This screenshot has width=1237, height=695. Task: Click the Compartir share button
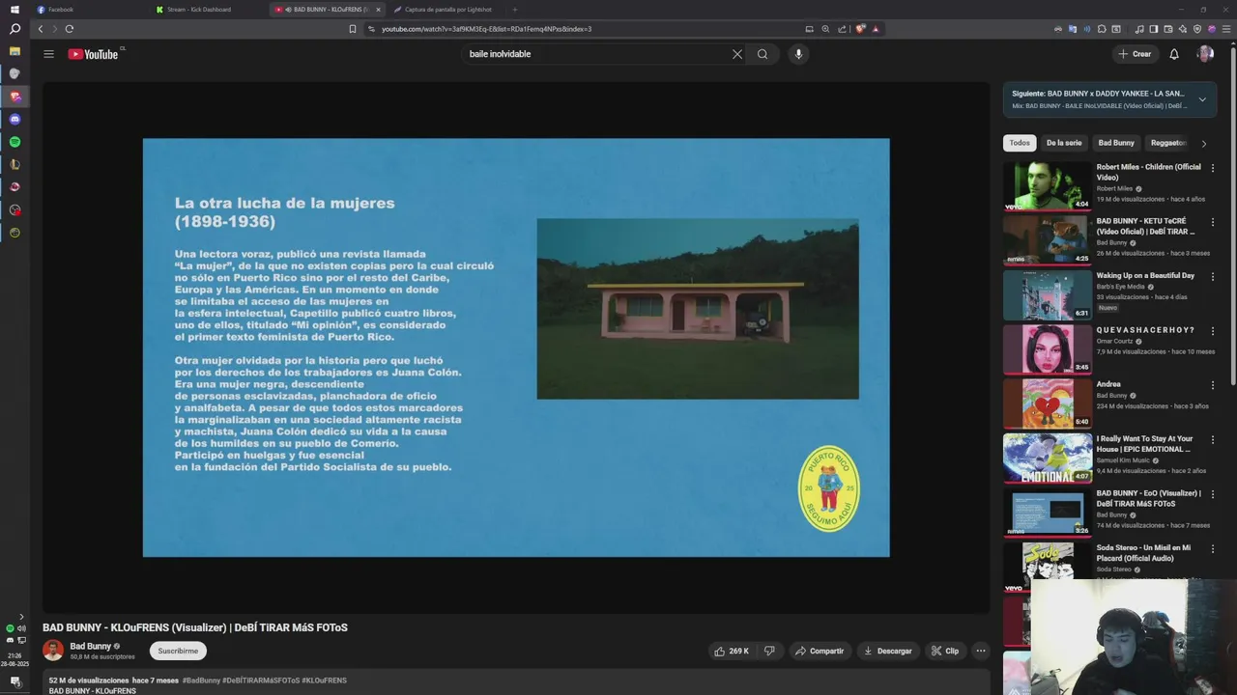820,651
